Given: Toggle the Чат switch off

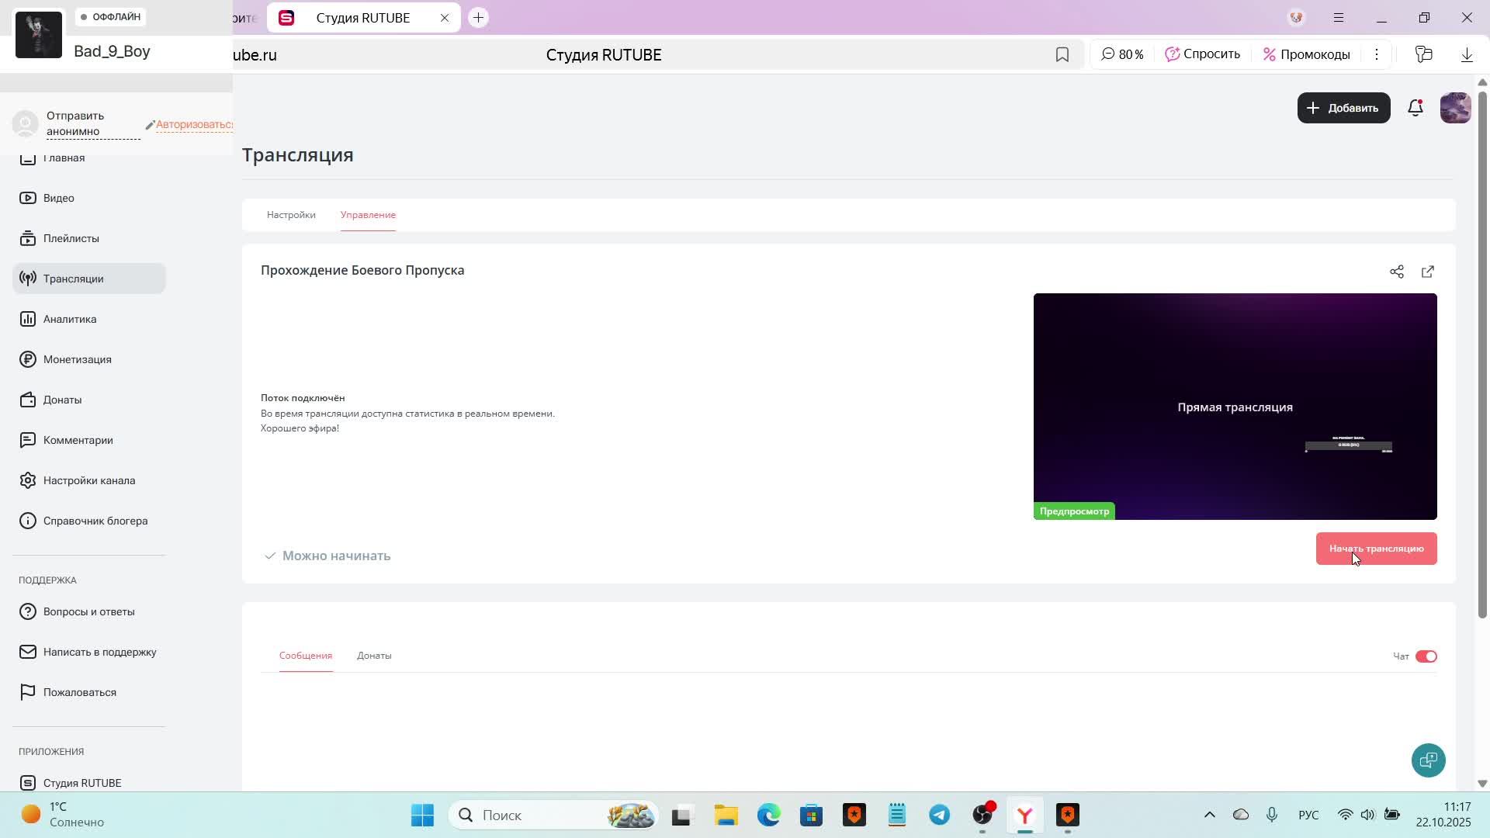Looking at the screenshot, I should [1426, 656].
